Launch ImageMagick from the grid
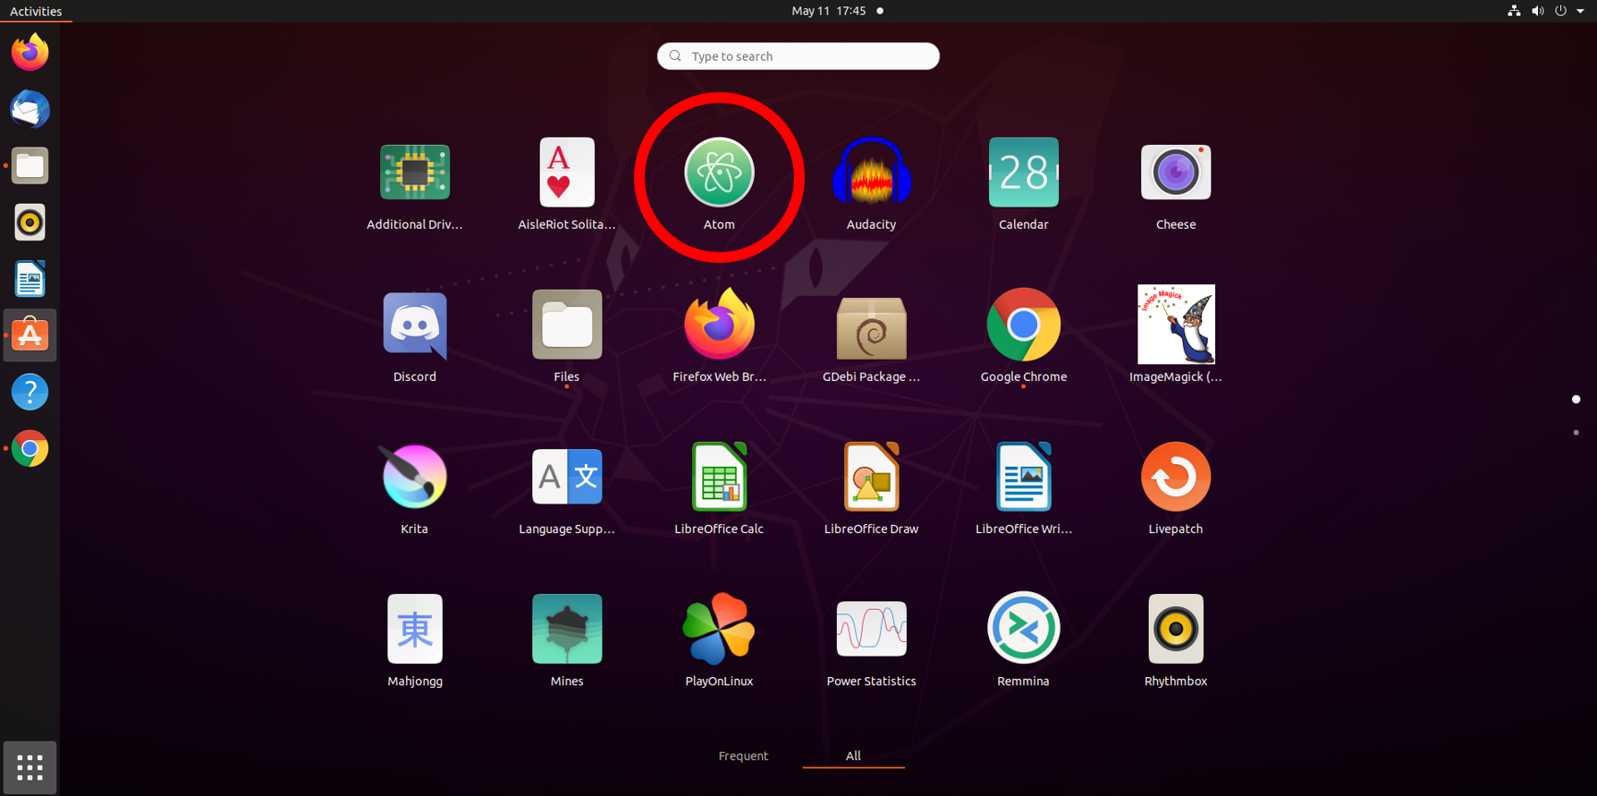Screen dimensions: 1597x796 click(x=1175, y=326)
